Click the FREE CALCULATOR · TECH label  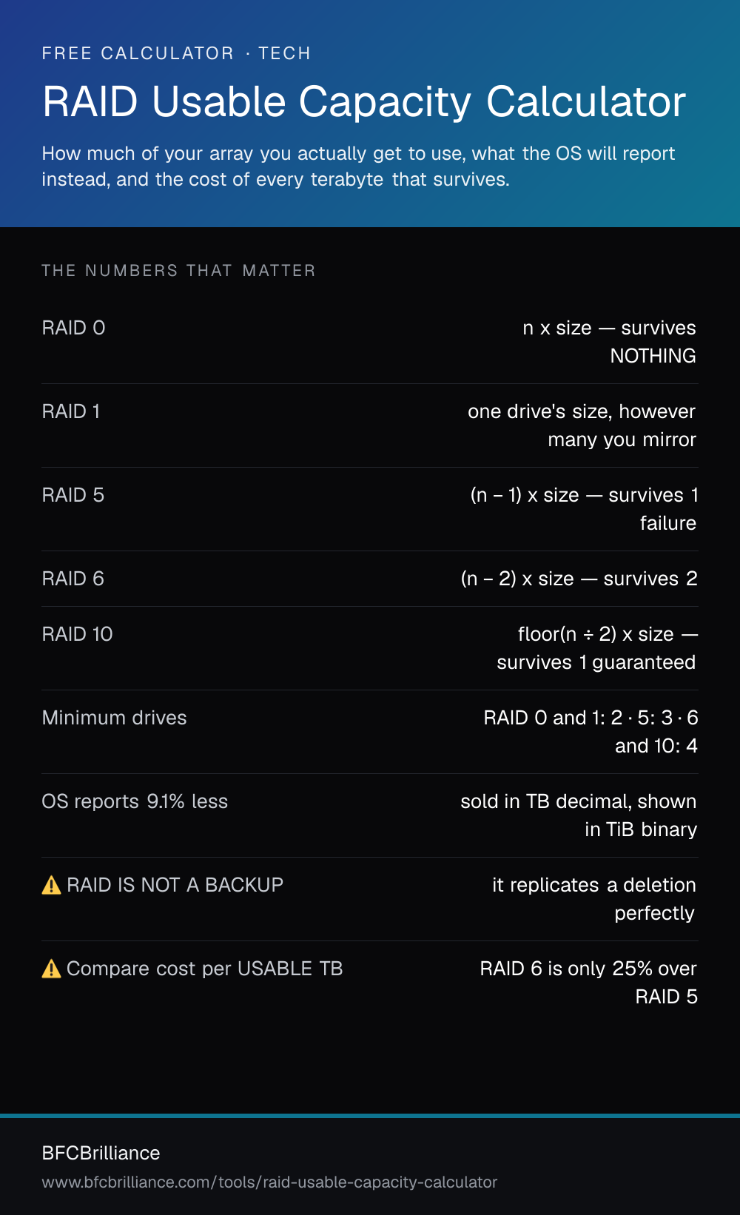point(176,53)
